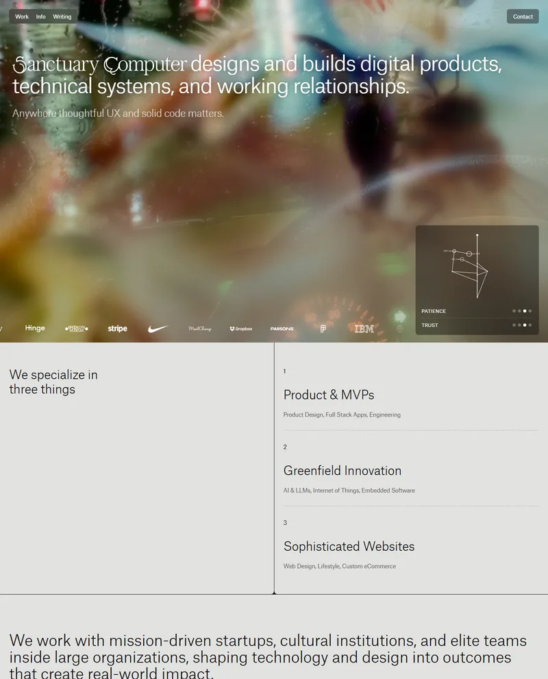Click the IBM logo
The width and height of the screenshot is (548, 679).
coord(364,329)
